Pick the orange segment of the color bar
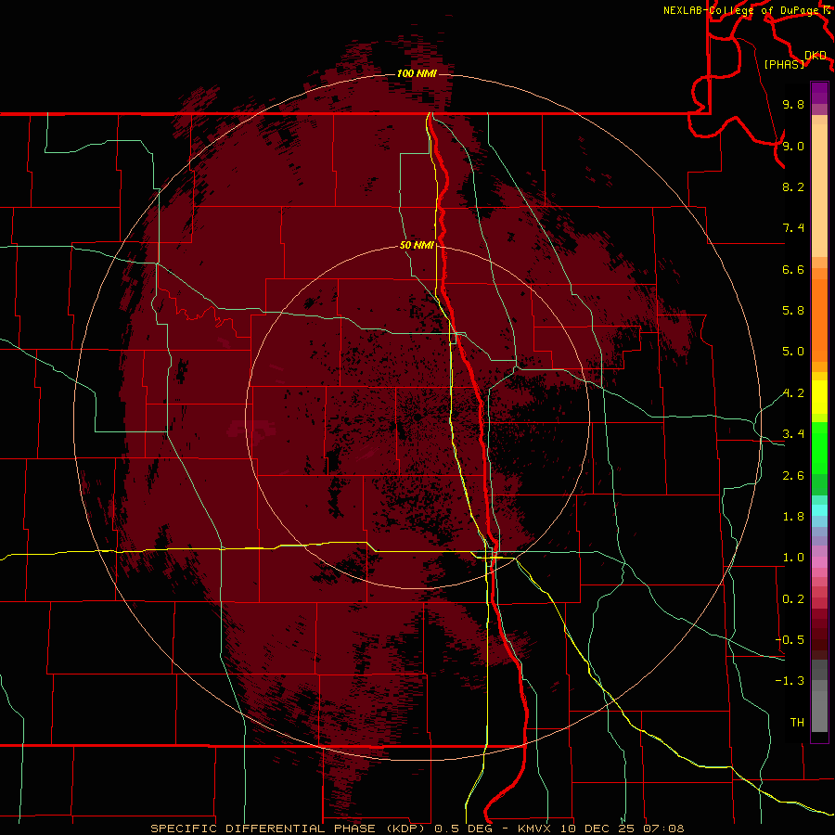The height and width of the screenshot is (835, 835). [x=819, y=319]
